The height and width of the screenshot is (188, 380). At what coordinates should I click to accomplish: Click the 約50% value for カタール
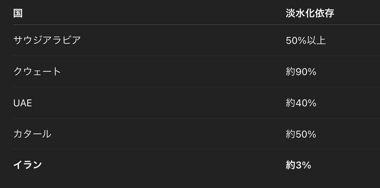coord(301,134)
